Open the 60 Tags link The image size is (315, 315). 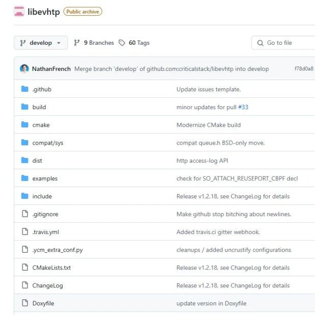click(x=134, y=43)
